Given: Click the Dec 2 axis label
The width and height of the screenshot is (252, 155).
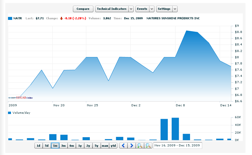Looking at the screenshot, I should 136,105.
